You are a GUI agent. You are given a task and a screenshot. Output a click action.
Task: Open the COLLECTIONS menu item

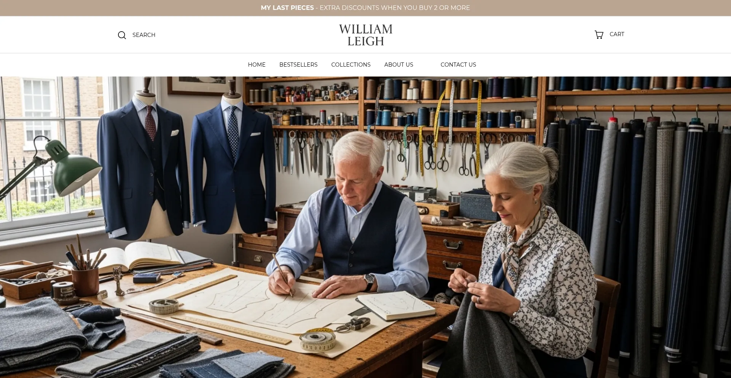(x=351, y=65)
